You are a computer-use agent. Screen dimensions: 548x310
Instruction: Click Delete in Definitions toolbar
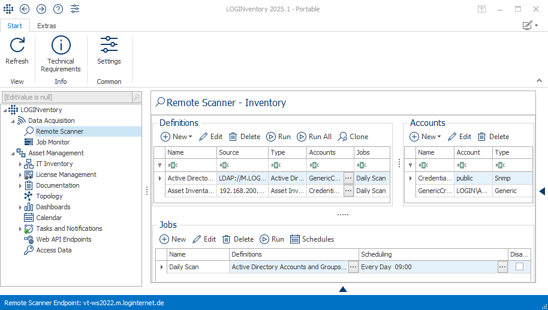(245, 137)
